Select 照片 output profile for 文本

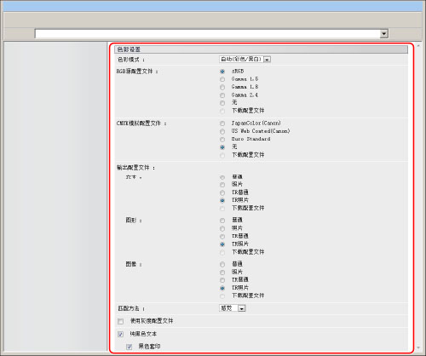pos(222,185)
